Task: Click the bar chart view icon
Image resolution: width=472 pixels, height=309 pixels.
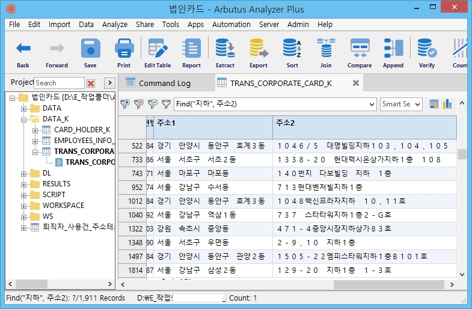Action: click(447, 104)
